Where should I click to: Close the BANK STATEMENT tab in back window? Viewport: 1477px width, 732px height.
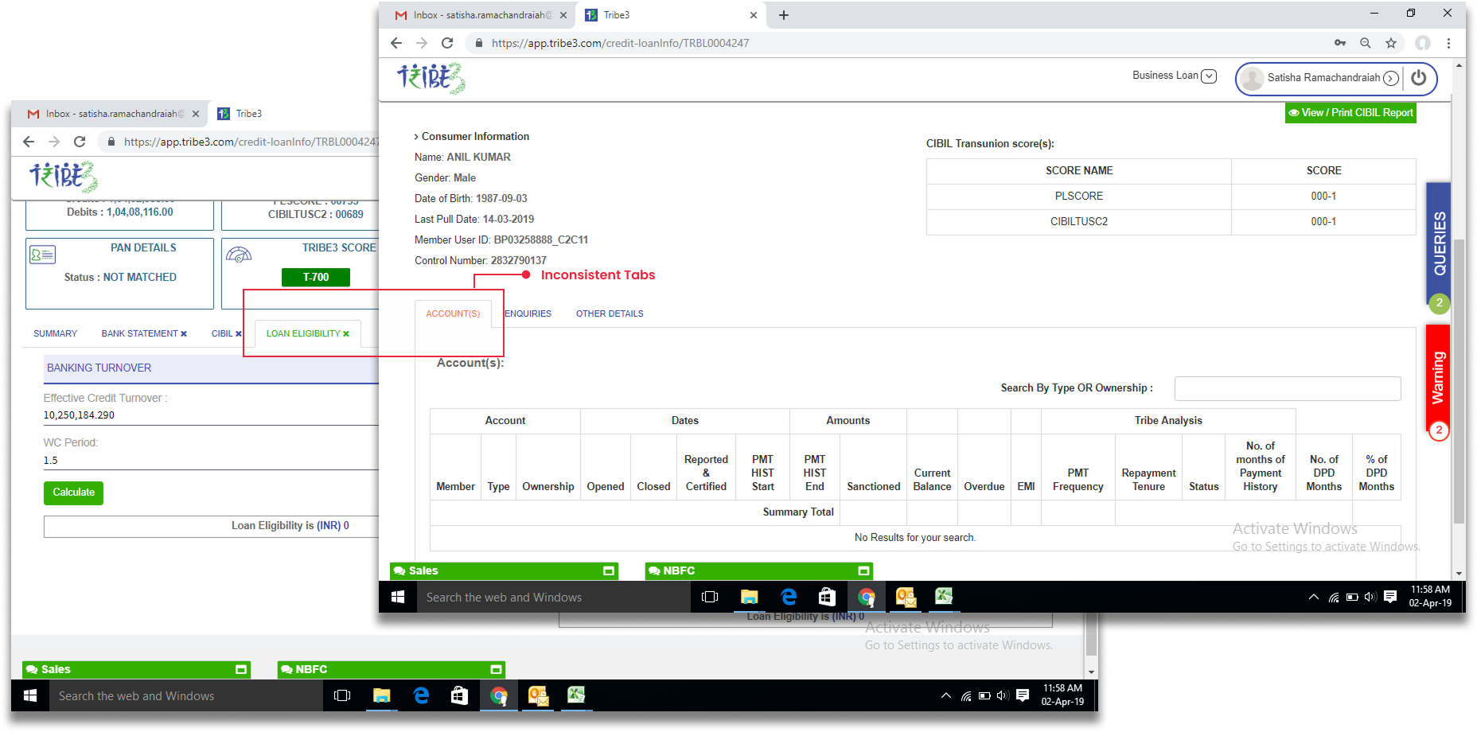(x=184, y=334)
